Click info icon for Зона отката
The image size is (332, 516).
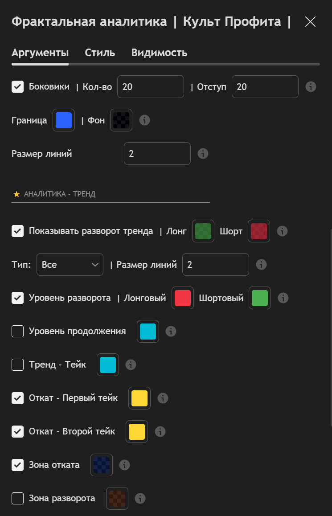tap(125, 465)
